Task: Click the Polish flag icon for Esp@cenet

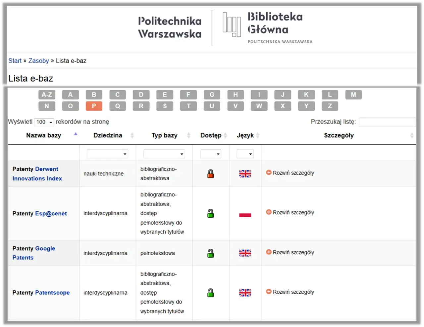Action: tap(245, 214)
